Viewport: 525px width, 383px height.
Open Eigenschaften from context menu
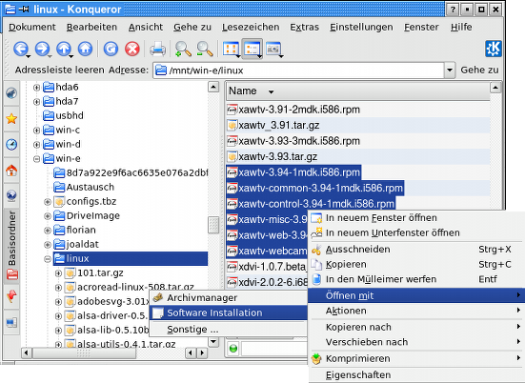click(416, 375)
